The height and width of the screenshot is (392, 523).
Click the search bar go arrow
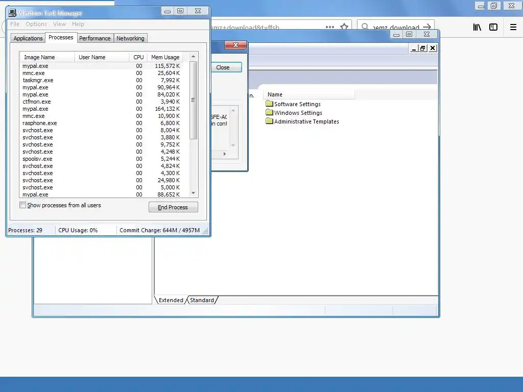coord(426,27)
